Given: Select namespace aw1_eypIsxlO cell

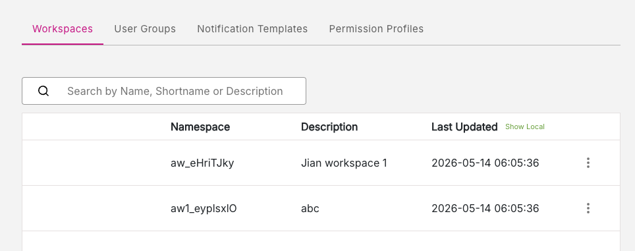Looking at the screenshot, I should (x=204, y=208).
